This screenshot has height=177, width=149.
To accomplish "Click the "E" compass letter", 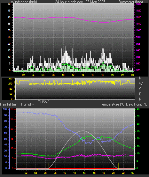I will click(x=140, y=94).
